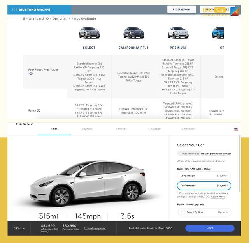The width and height of the screenshot is (249, 243).
Task: Click the 3.5s acceleration stat
Action: click(127, 216)
